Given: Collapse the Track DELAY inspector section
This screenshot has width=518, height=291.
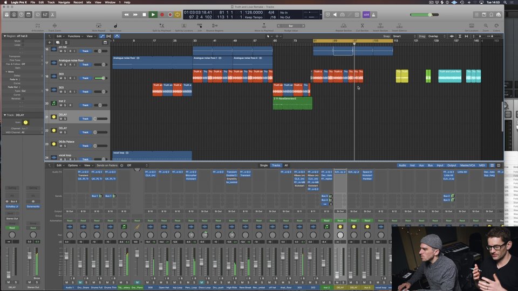Looking at the screenshot, I should 5,115.
